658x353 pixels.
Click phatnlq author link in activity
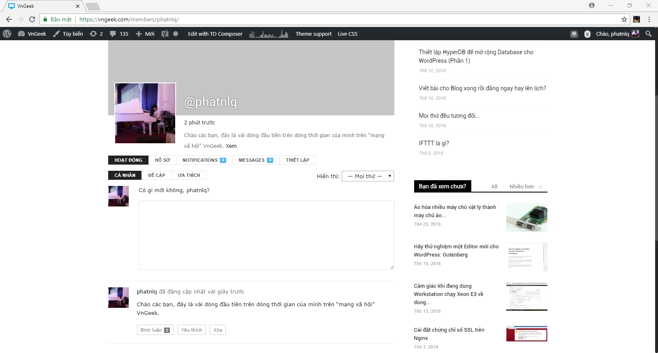(147, 291)
